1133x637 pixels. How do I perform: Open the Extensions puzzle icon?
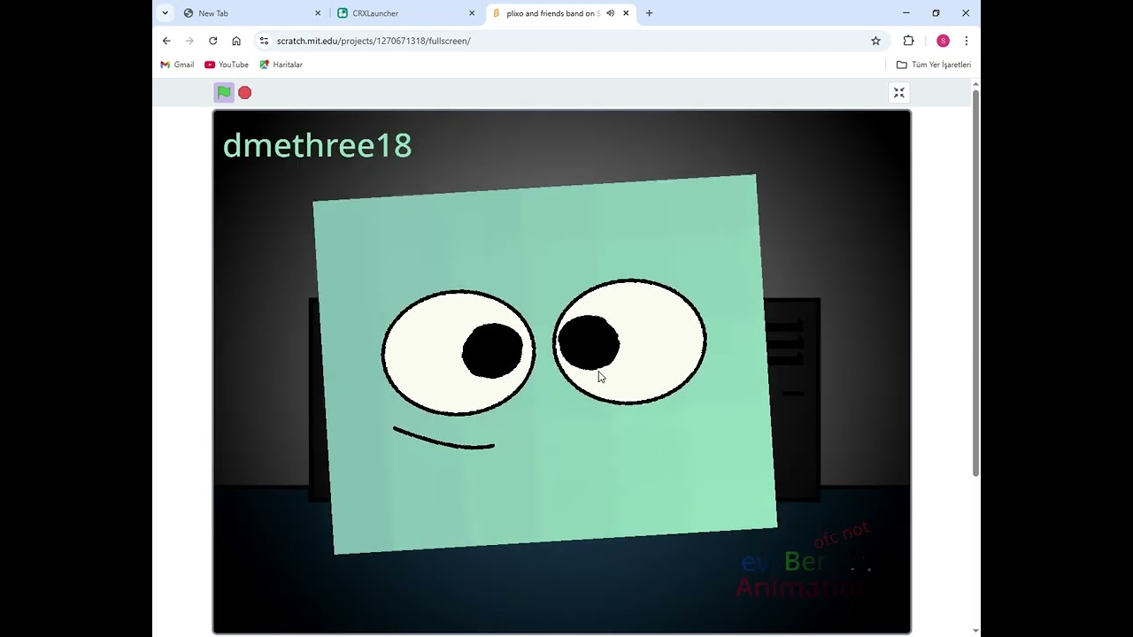(x=908, y=41)
